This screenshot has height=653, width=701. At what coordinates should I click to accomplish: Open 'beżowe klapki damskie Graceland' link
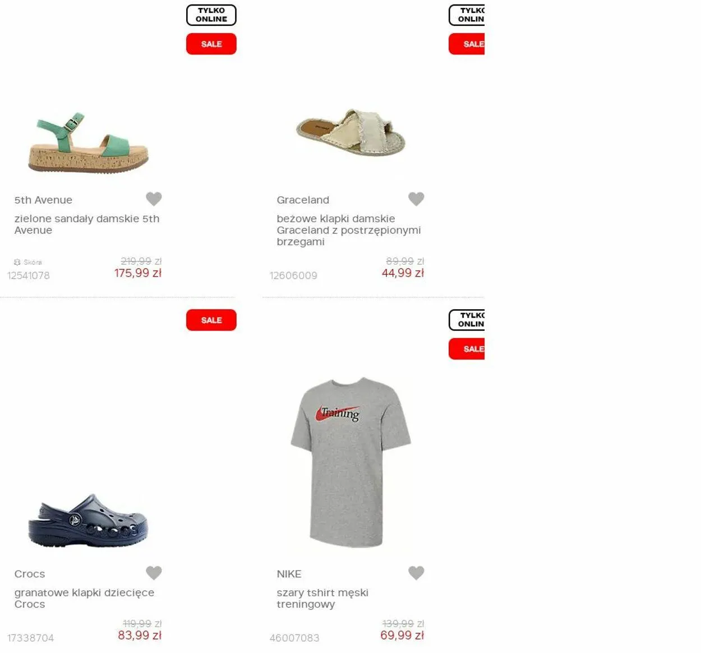pyautogui.click(x=349, y=230)
